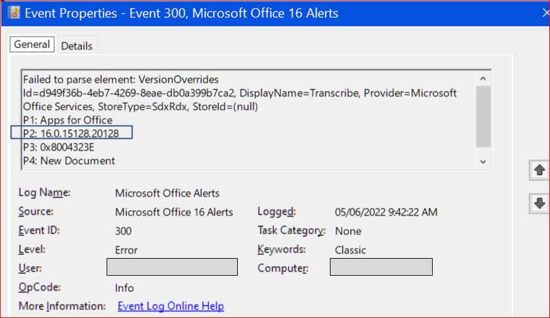The width and height of the screenshot is (550, 318).
Task: Click the 'Task Category:' label
Action: point(292,230)
